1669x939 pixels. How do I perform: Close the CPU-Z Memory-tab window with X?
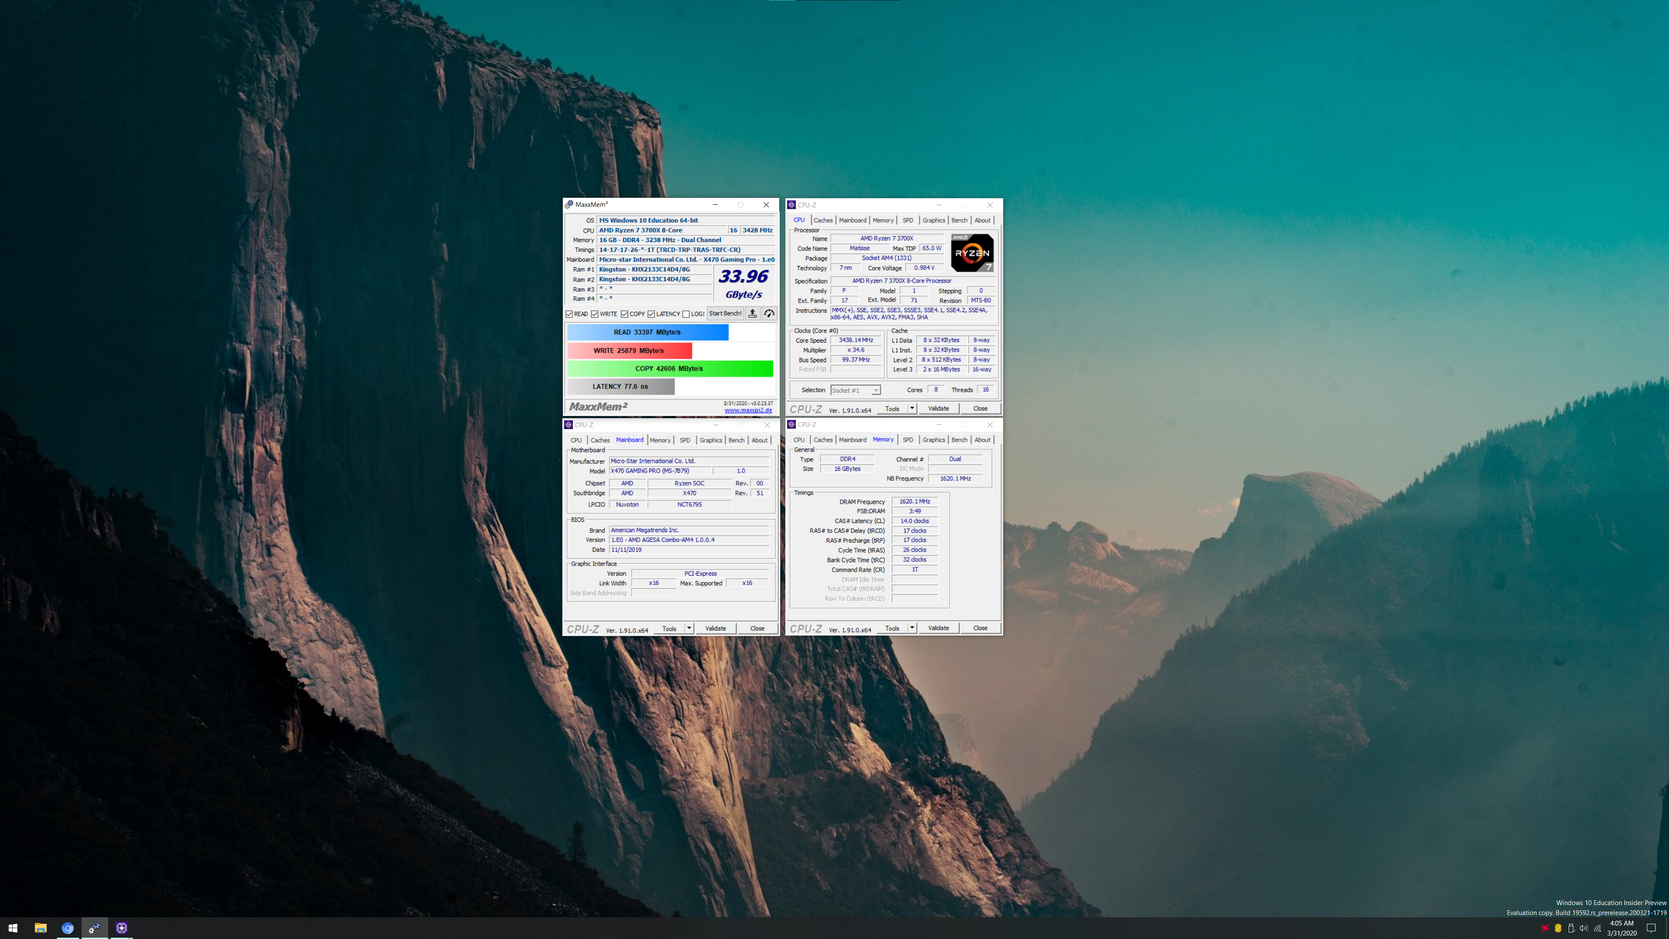click(989, 424)
